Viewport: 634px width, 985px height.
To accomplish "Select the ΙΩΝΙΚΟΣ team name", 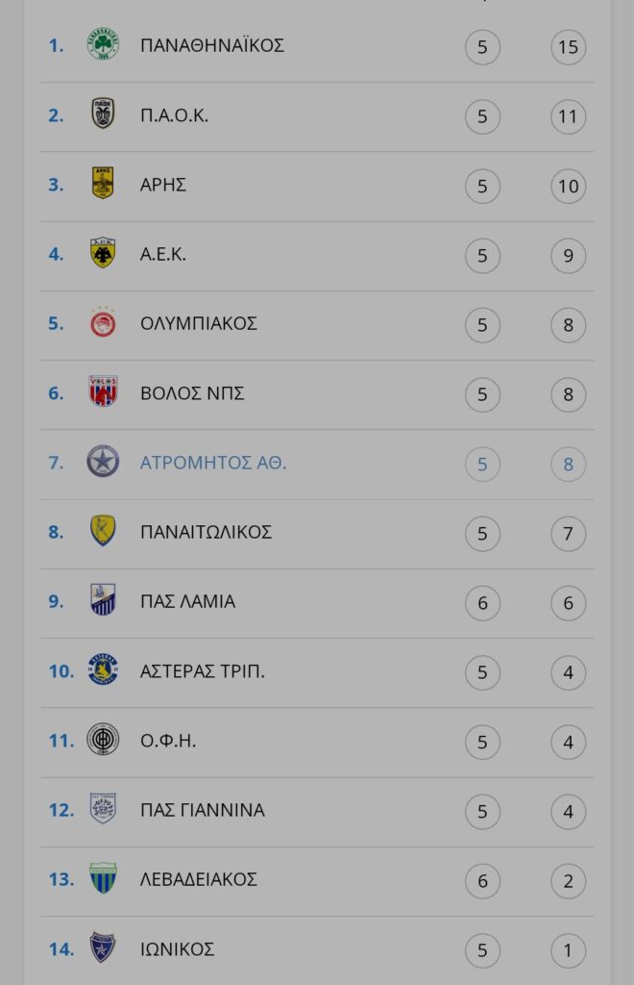I will [178, 949].
